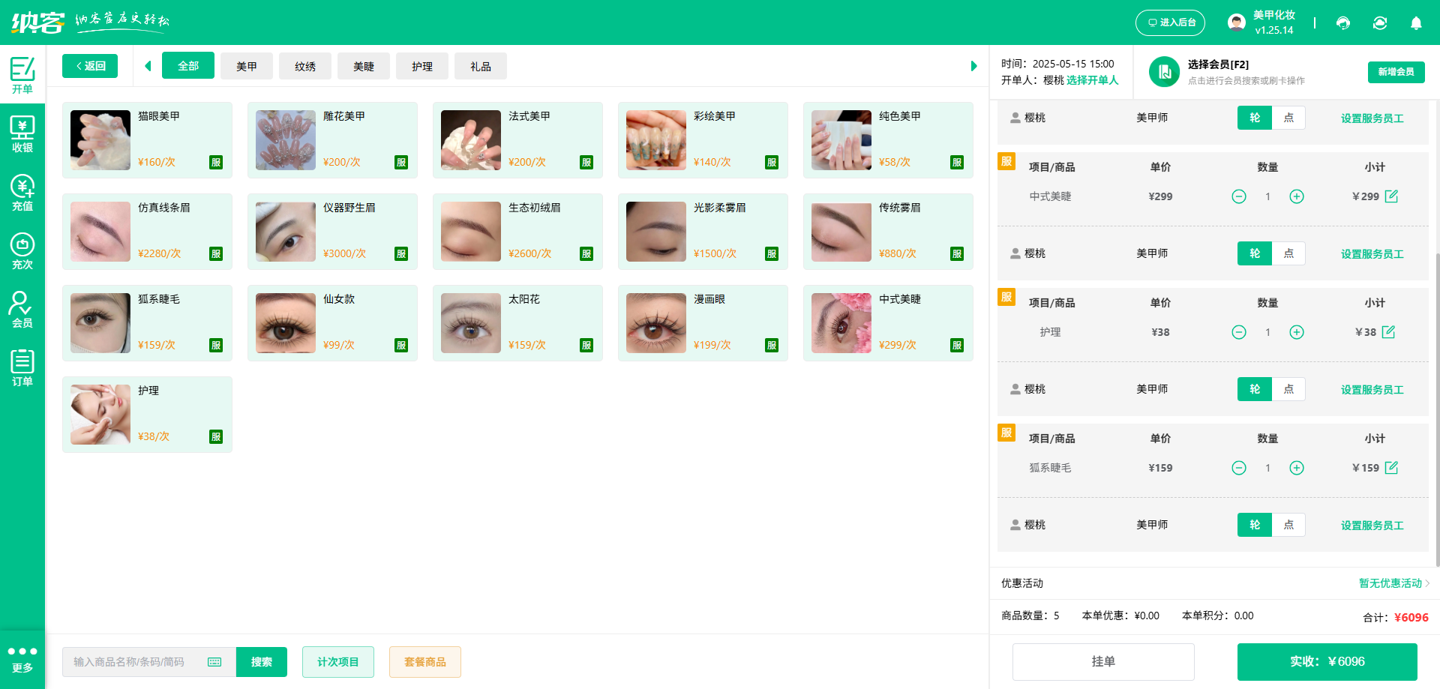The height and width of the screenshot is (689, 1440).
Task: Decrease quantity of 中式美睫
Action: click(x=1239, y=196)
